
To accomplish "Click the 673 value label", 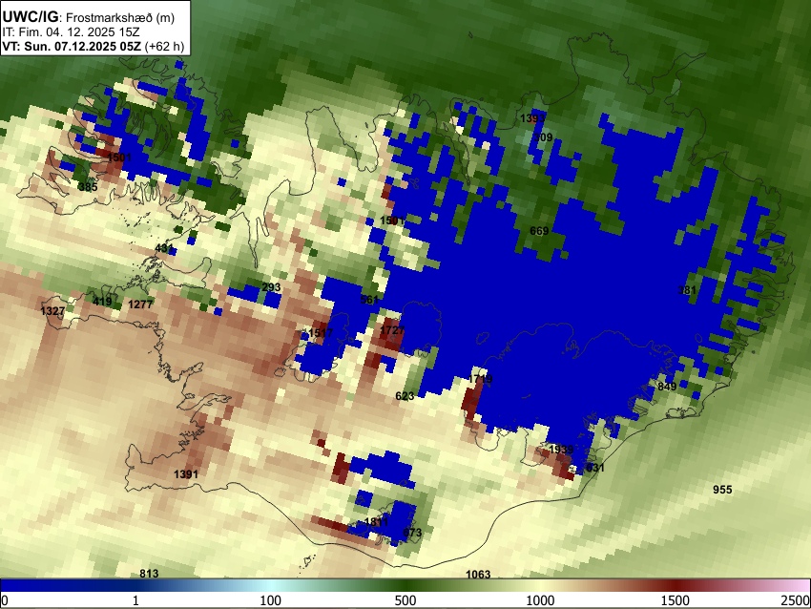I will pos(412,533).
